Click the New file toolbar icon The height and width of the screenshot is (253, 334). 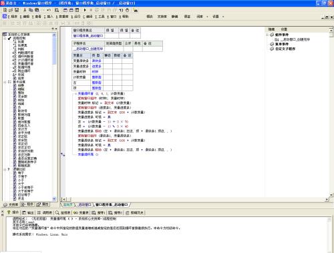tap(5, 10)
